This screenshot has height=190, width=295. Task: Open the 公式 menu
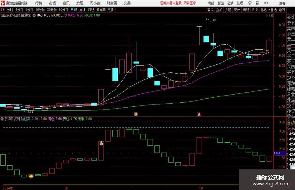coord(230,3)
